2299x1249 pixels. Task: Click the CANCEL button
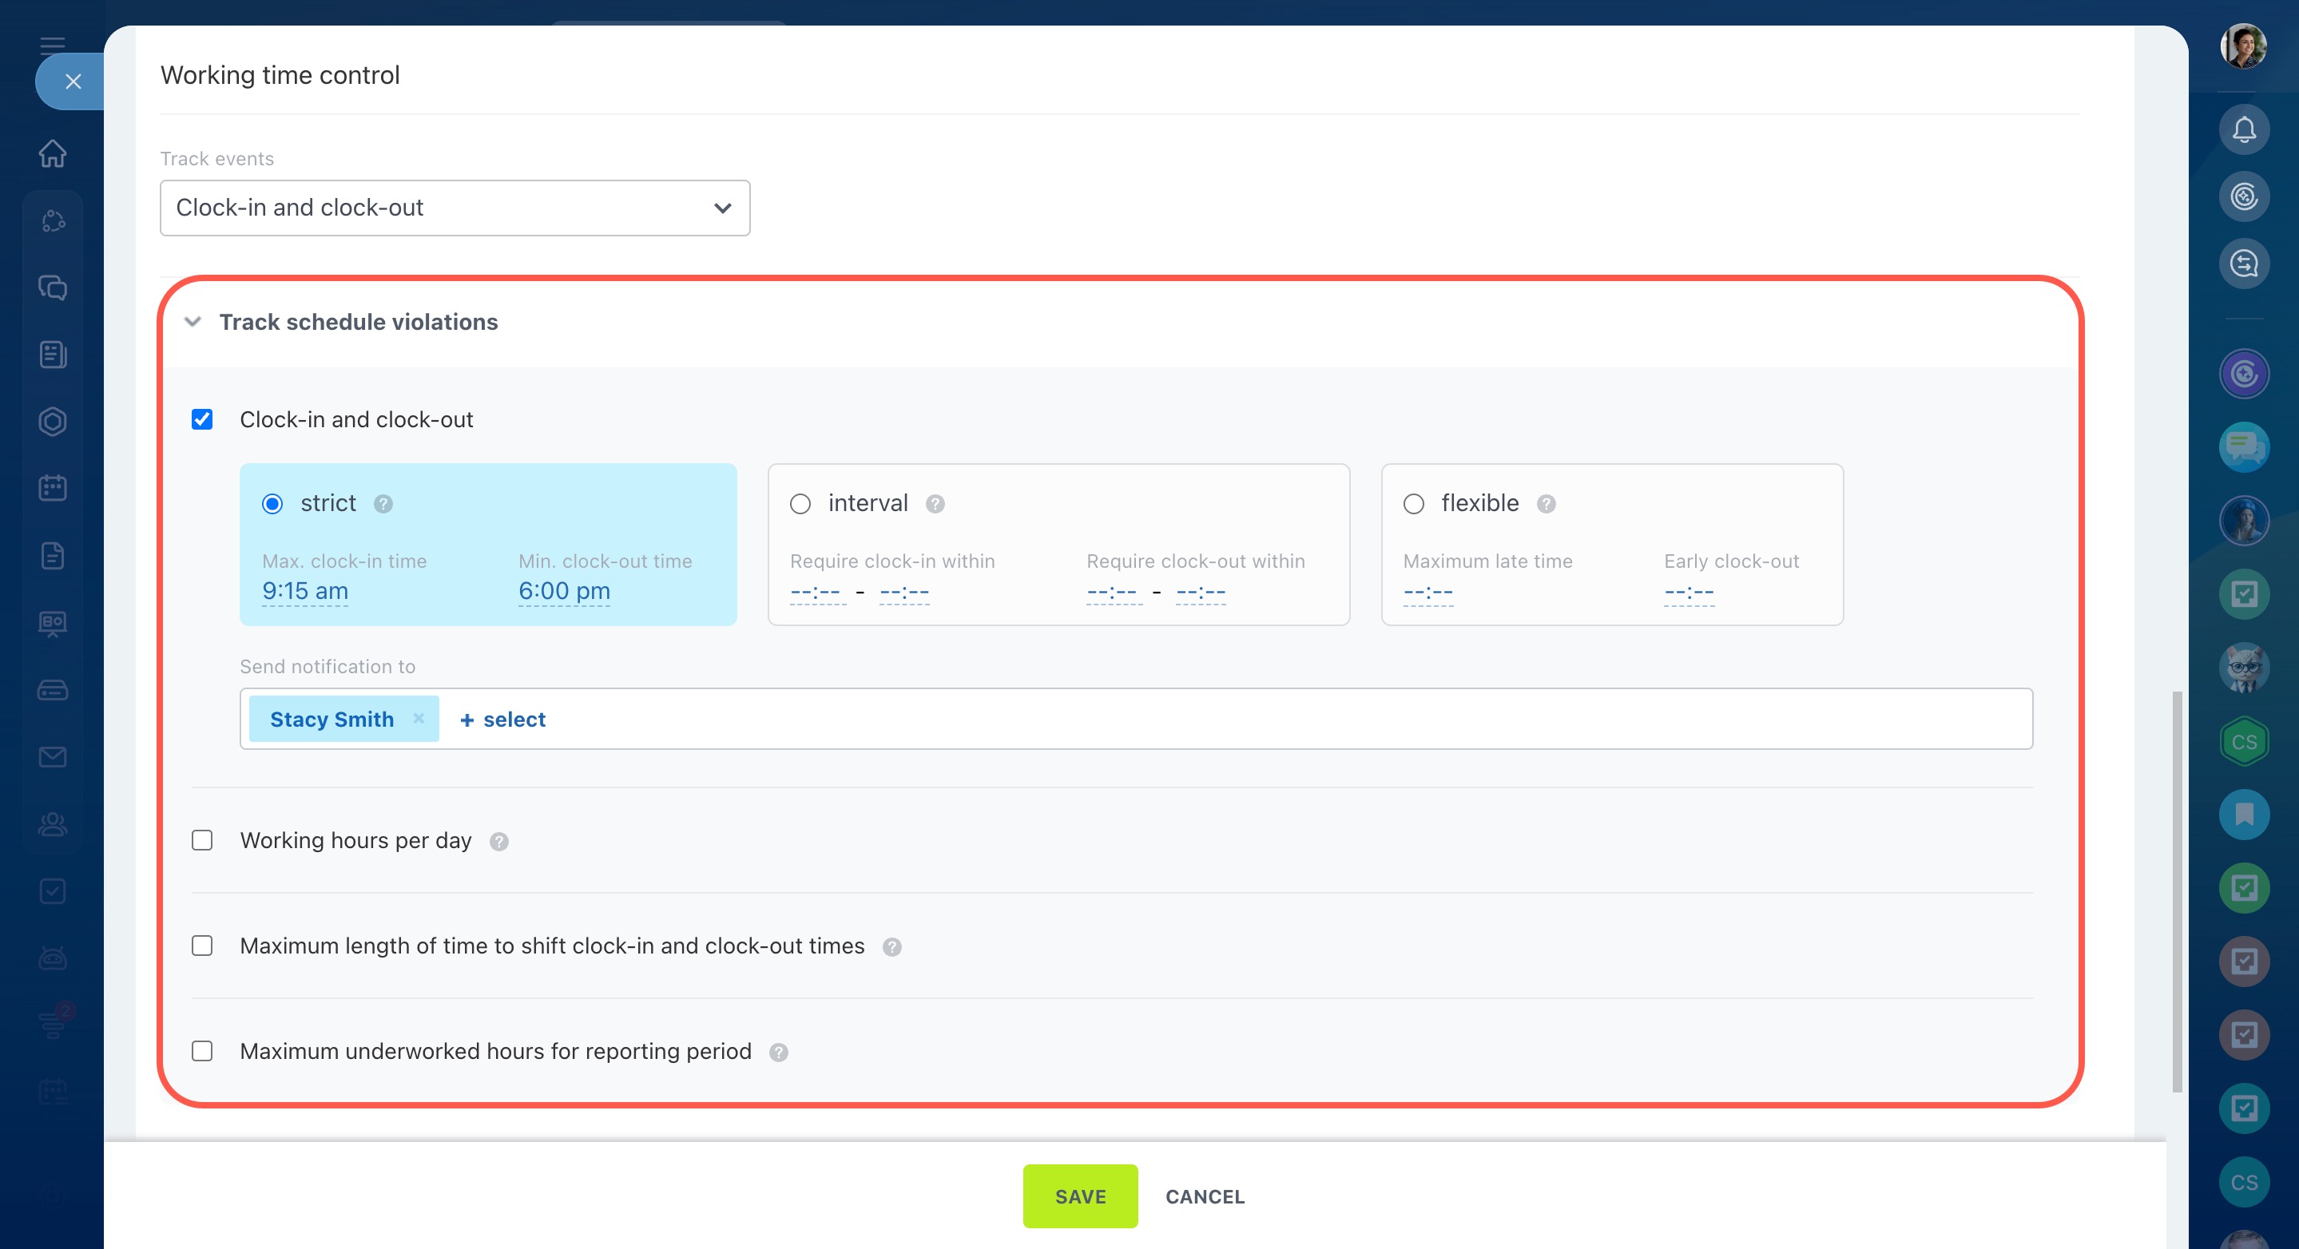pyautogui.click(x=1204, y=1196)
